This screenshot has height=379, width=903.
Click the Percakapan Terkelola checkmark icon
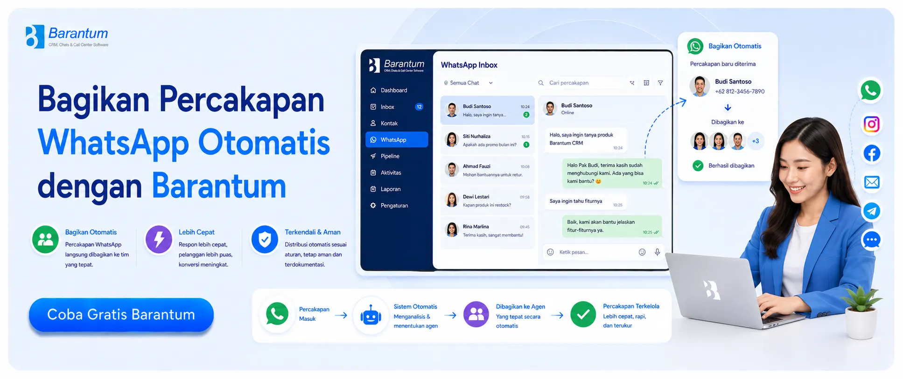pos(583,315)
